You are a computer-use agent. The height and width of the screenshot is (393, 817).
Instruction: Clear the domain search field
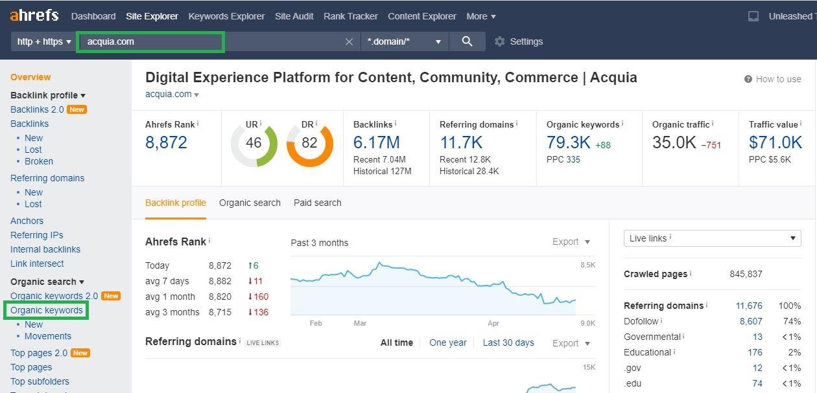pyautogui.click(x=349, y=41)
